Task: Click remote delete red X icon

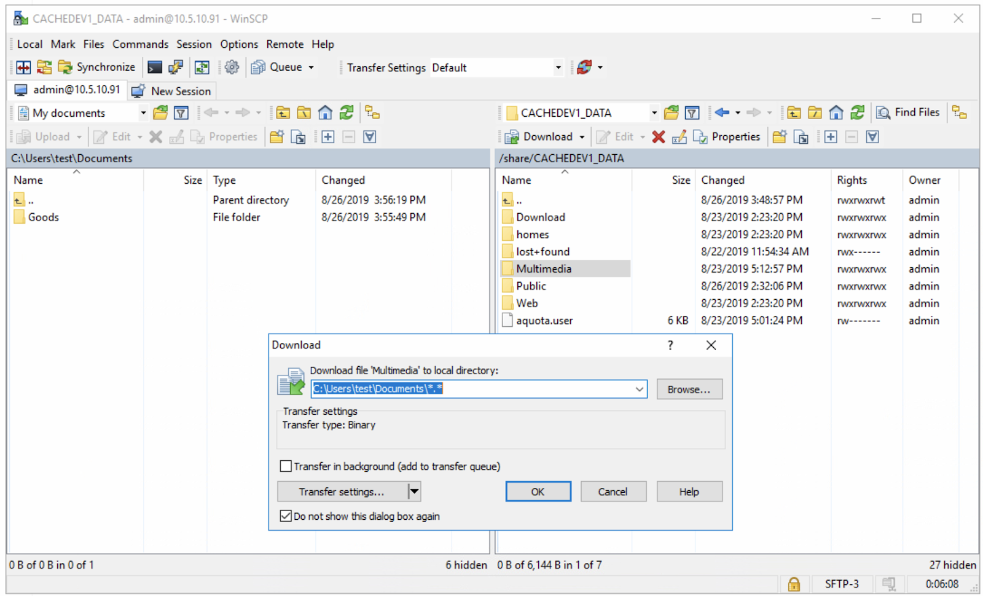Action: pyautogui.click(x=659, y=136)
